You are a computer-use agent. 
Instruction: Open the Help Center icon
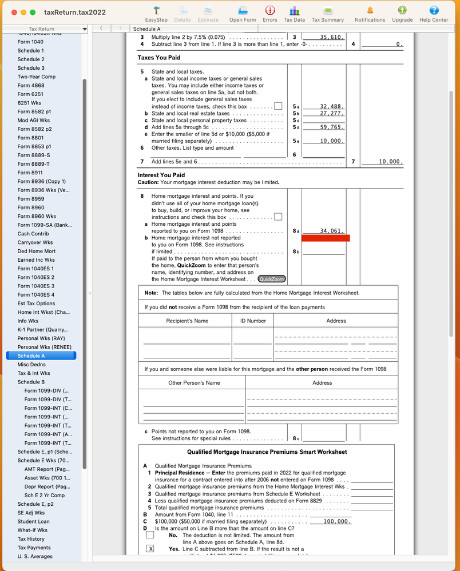click(x=434, y=10)
